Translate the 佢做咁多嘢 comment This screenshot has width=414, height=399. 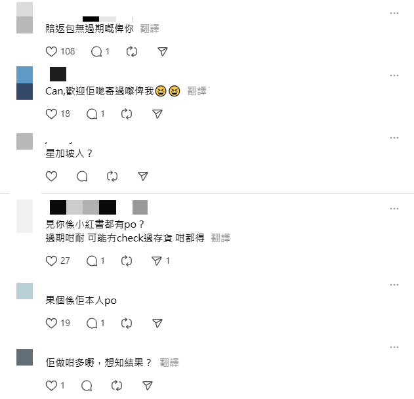point(169,362)
